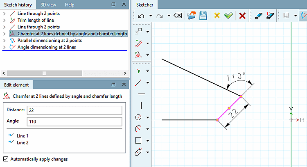Expand the Angle dimensioning at 2 lines entry
The height and width of the screenshot is (167, 307).
click(5, 47)
